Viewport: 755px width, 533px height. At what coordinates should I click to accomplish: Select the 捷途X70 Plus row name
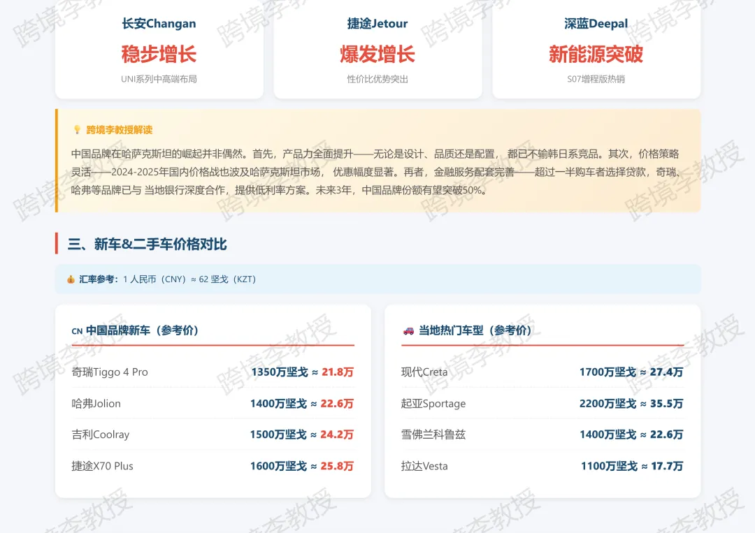pyautogui.click(x=103, y=466)
